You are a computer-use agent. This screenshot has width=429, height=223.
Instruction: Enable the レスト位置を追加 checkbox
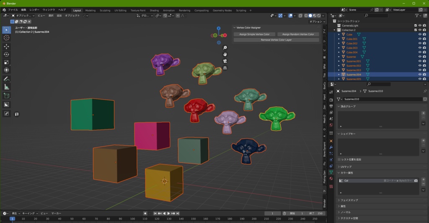click(x=339, y=160)
